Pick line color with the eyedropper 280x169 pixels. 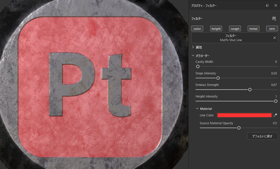click(x=275, y=115)
